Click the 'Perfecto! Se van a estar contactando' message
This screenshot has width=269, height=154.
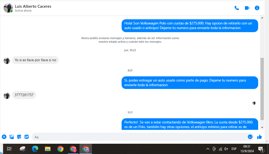pyautogui.click(x=190, y=124)
